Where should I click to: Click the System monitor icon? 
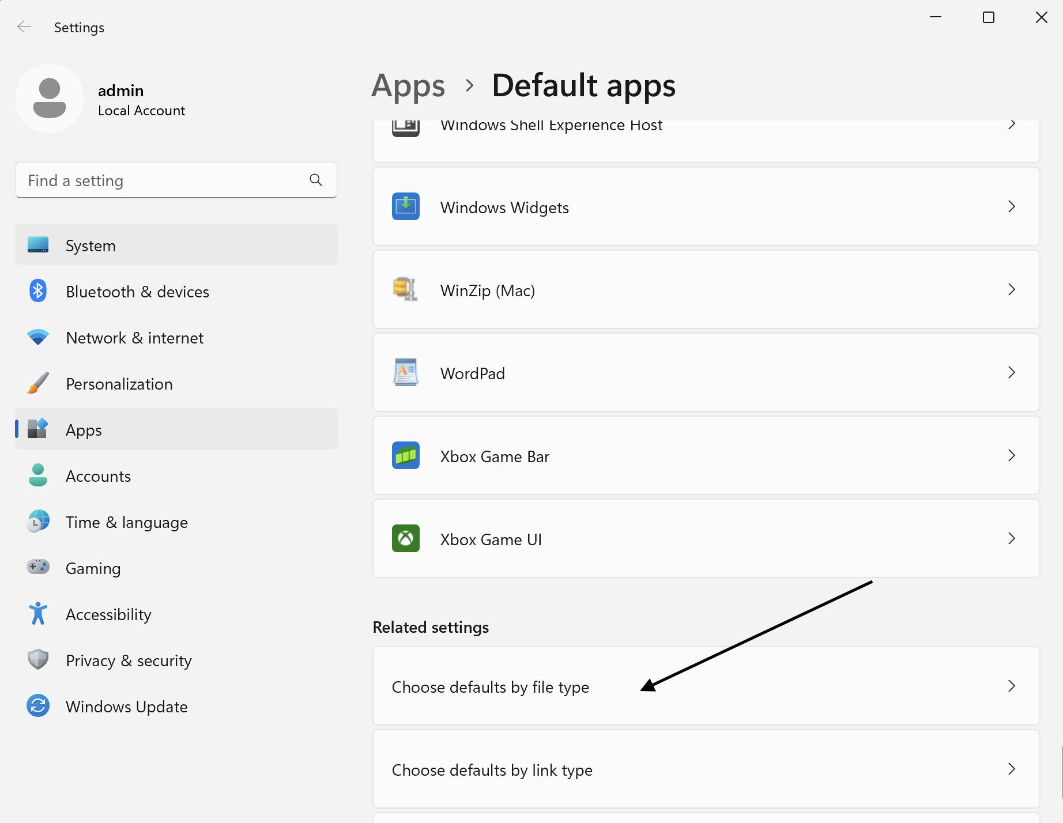pyautogui.click(x=38, y=245)
